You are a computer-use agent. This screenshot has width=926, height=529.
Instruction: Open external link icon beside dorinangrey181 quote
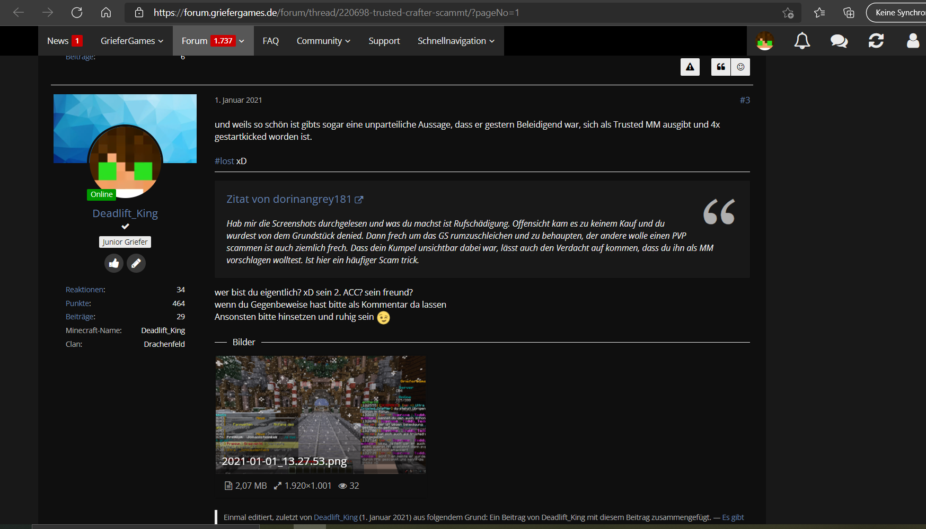pyautogui.click(x=359, y=200)
